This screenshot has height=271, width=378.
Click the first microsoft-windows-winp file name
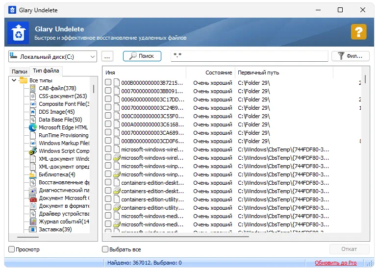(152, 166)
